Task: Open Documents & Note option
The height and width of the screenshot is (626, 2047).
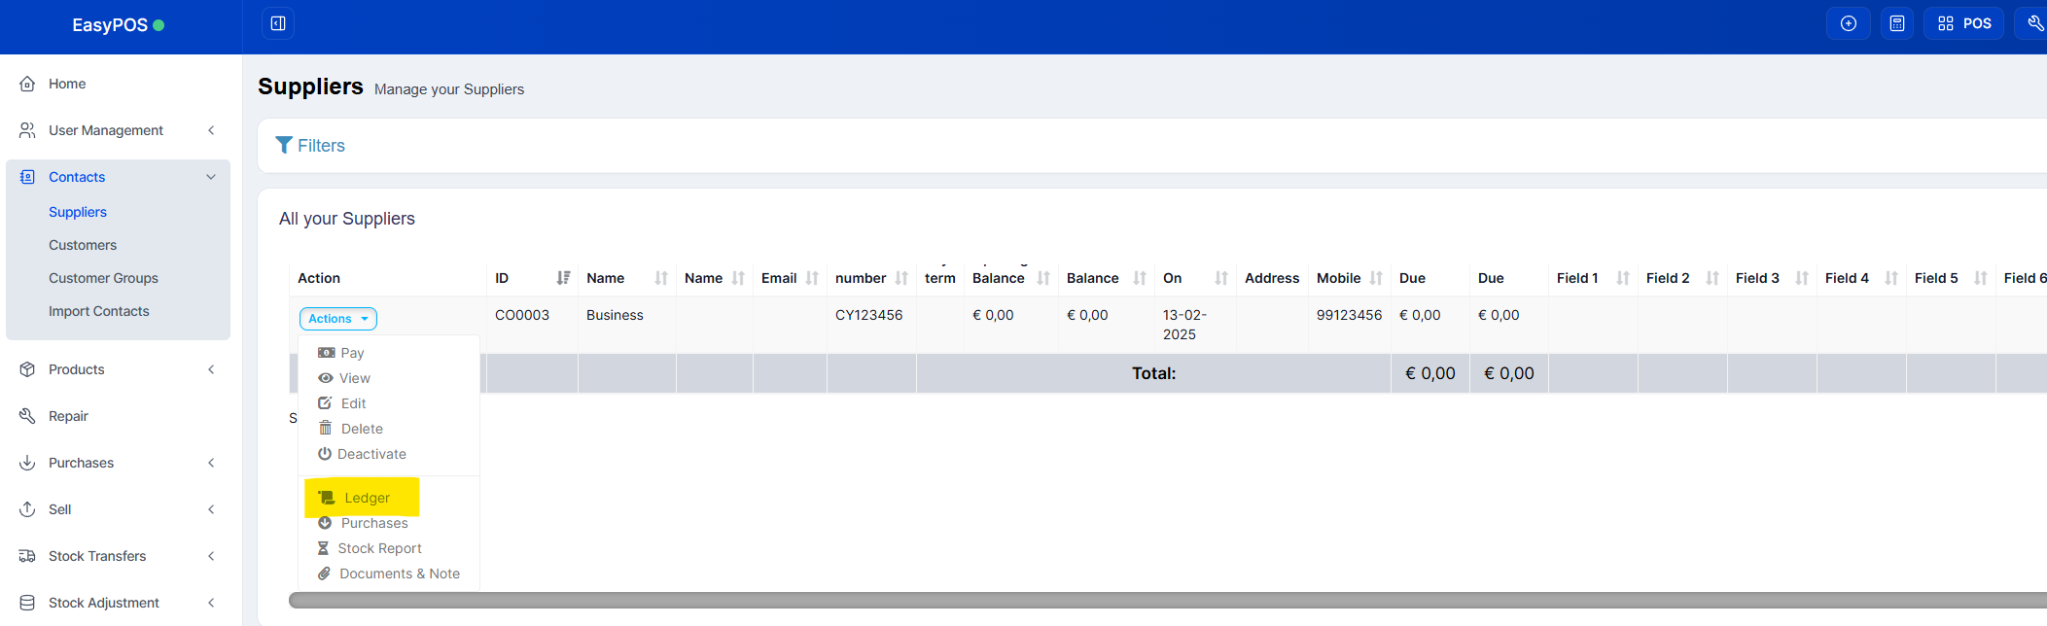Action: click(399, 574)
